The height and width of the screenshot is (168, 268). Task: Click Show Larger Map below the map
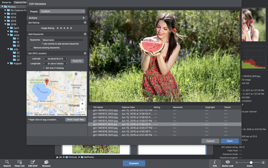[x=75, y=120]
